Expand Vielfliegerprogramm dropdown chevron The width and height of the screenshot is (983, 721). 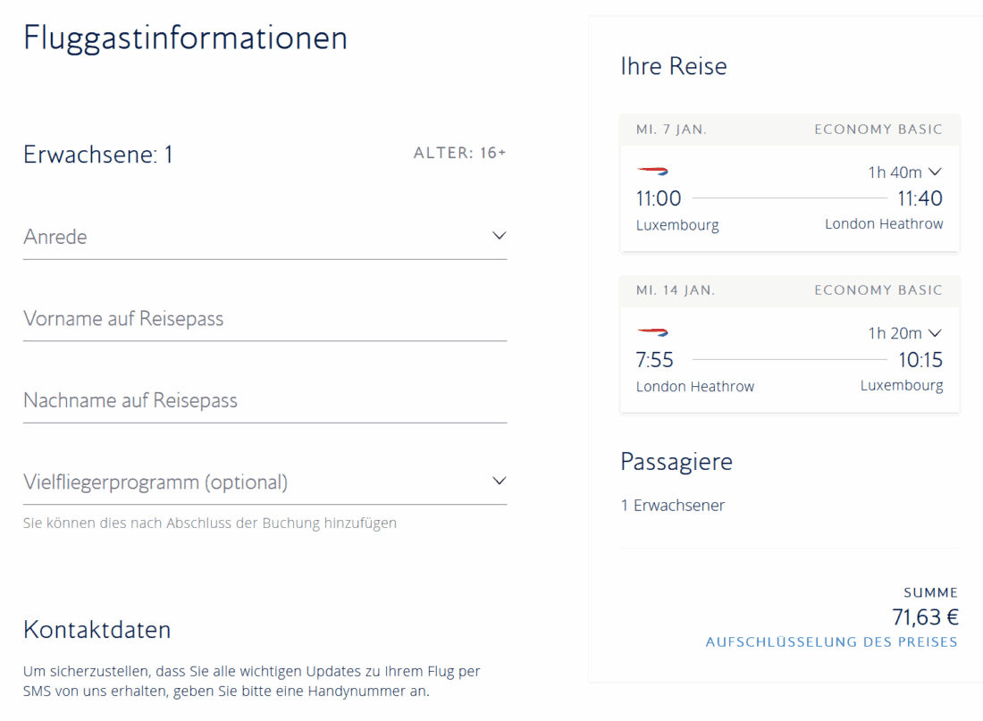[499, 482]
